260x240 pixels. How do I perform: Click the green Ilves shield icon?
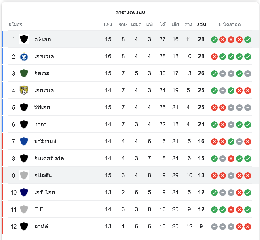(24, 73)
